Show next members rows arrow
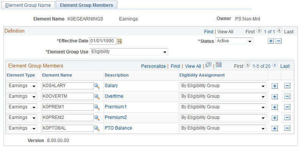This screenshot has height=147, width=299. (x=275, y=65)
